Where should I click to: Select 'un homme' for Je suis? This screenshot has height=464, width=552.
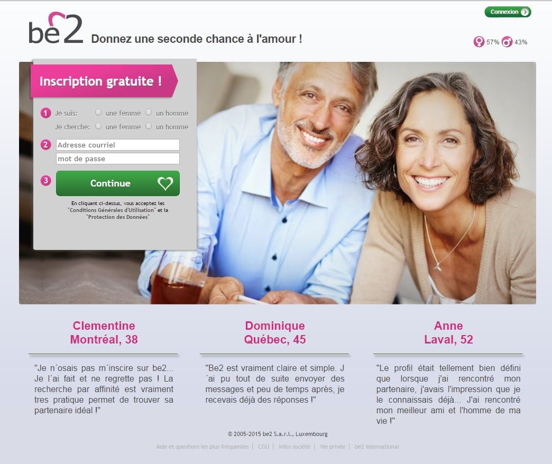click(x=149, y=112)
